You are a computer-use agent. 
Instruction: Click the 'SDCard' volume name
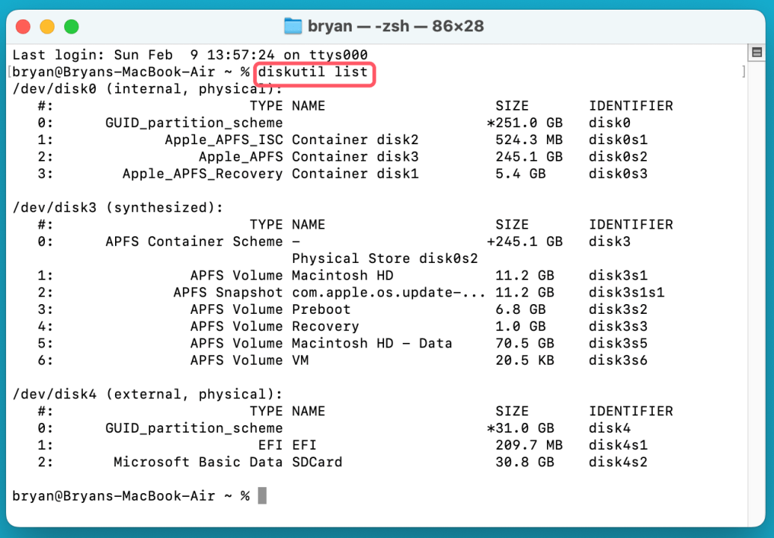coord(317,462)
